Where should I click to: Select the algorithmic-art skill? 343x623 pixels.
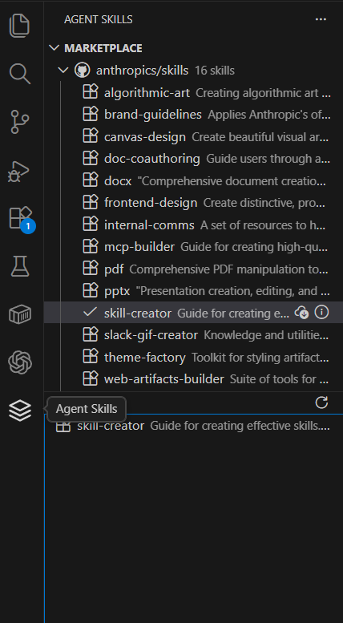coord(193,92)
